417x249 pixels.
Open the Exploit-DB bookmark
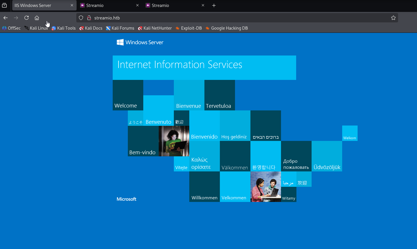pyautogui.click(x=189, y=28)
